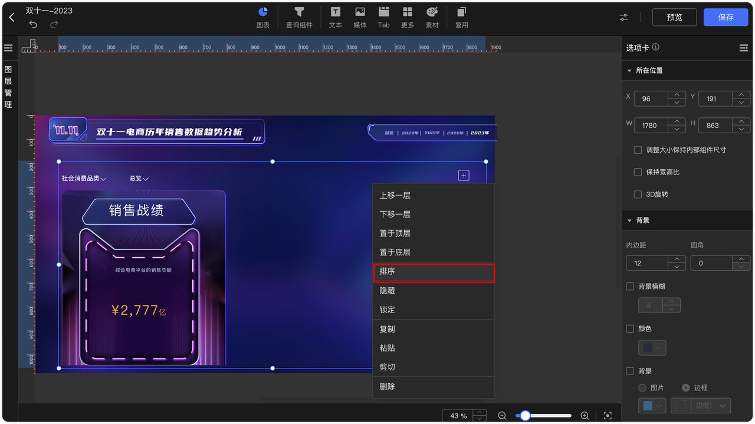
Task: Enable 背景模糊 background blur
Action: point(630,286)
